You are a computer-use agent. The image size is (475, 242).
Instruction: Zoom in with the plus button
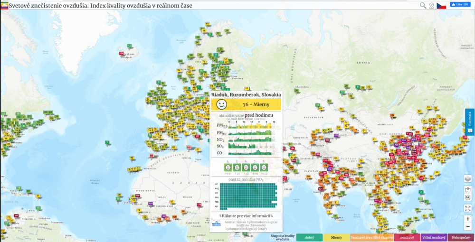(x=468, y=219)
